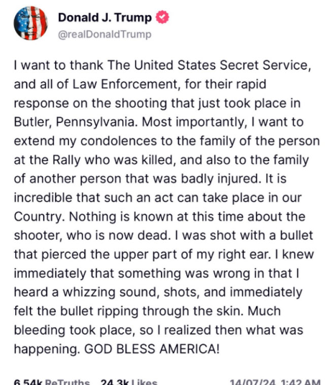Select the words Butler, Pennsylvania in post
The height and width of the screenshot is (385, 329).
point(74,122)
